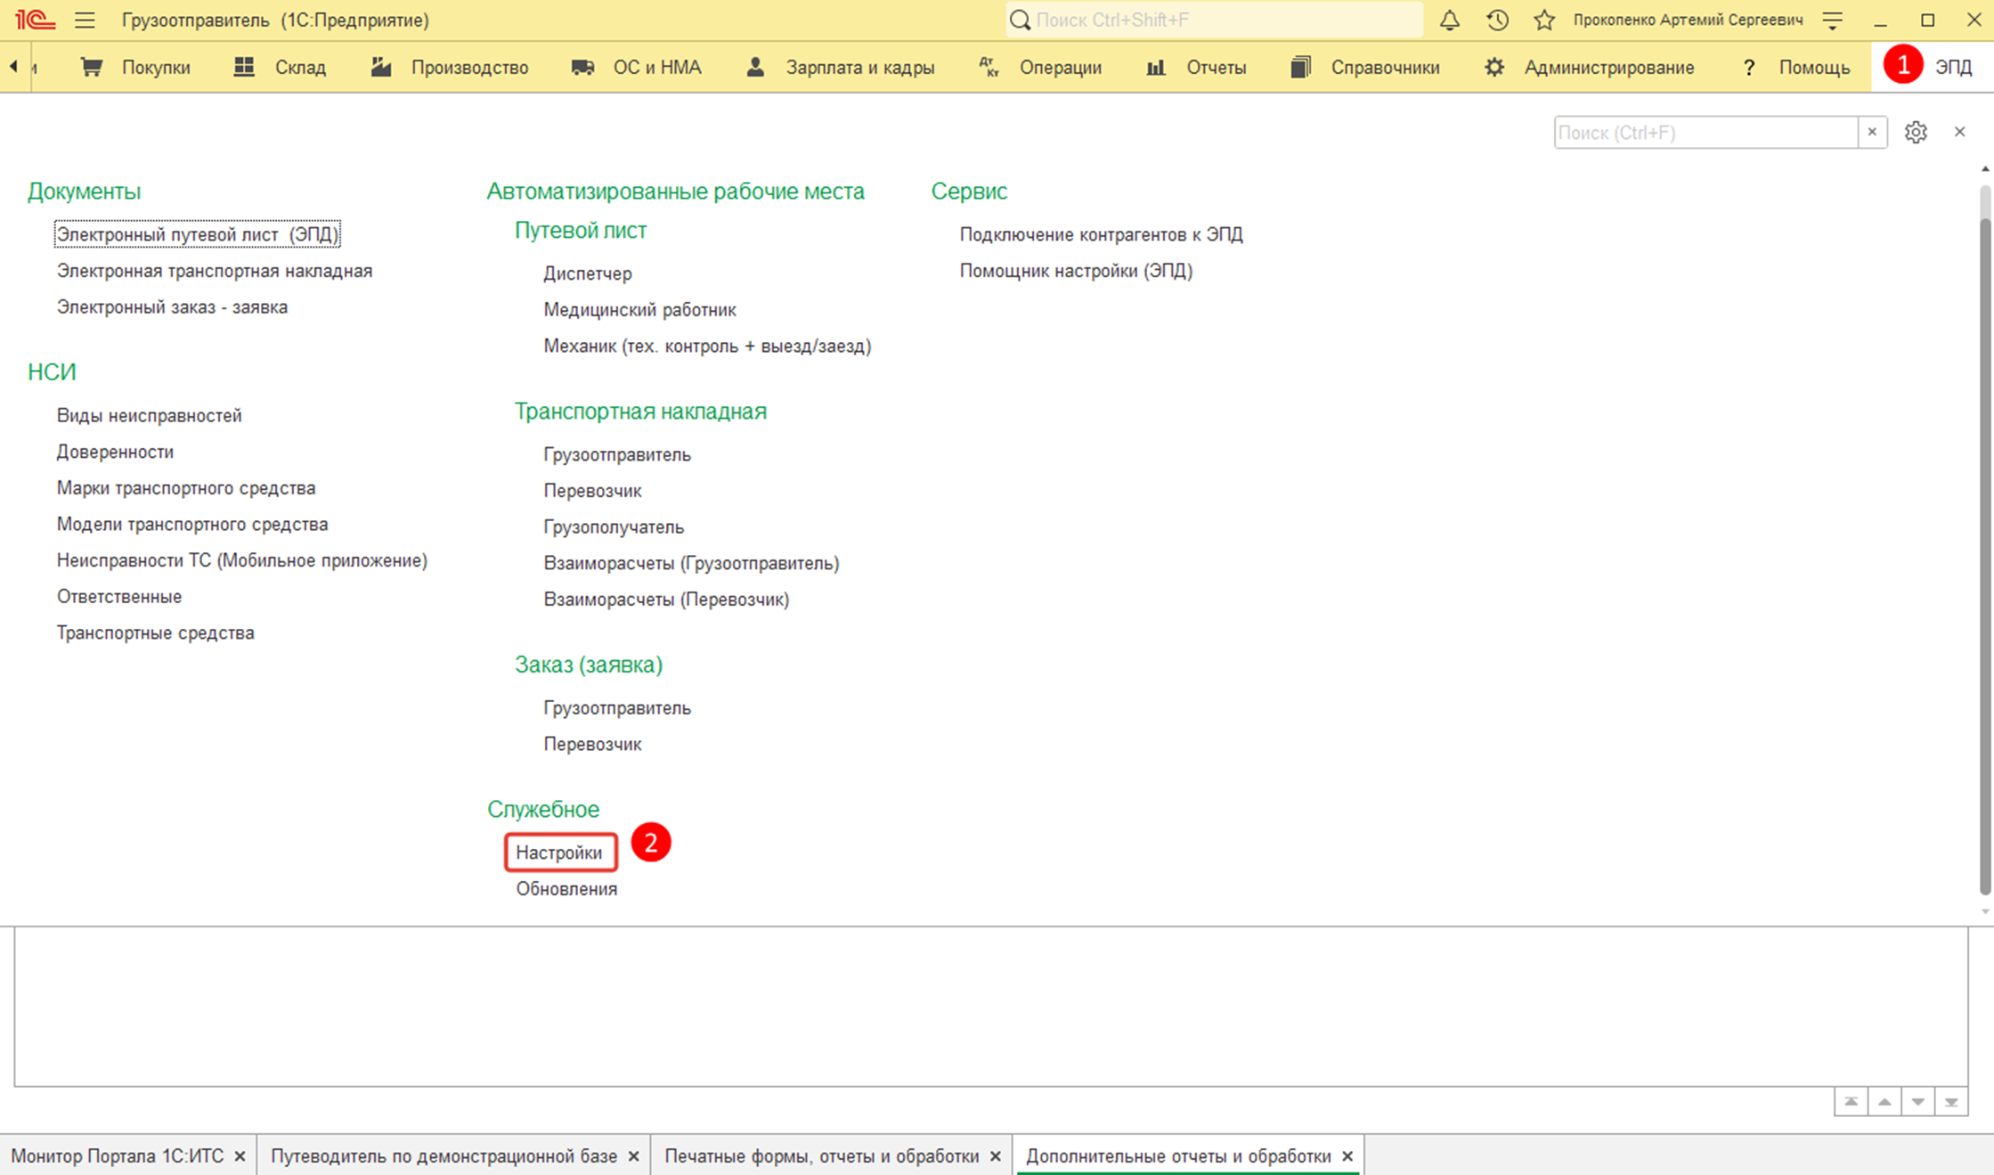
Task: Open Модели транспортного средства
Action: [192, 524]
